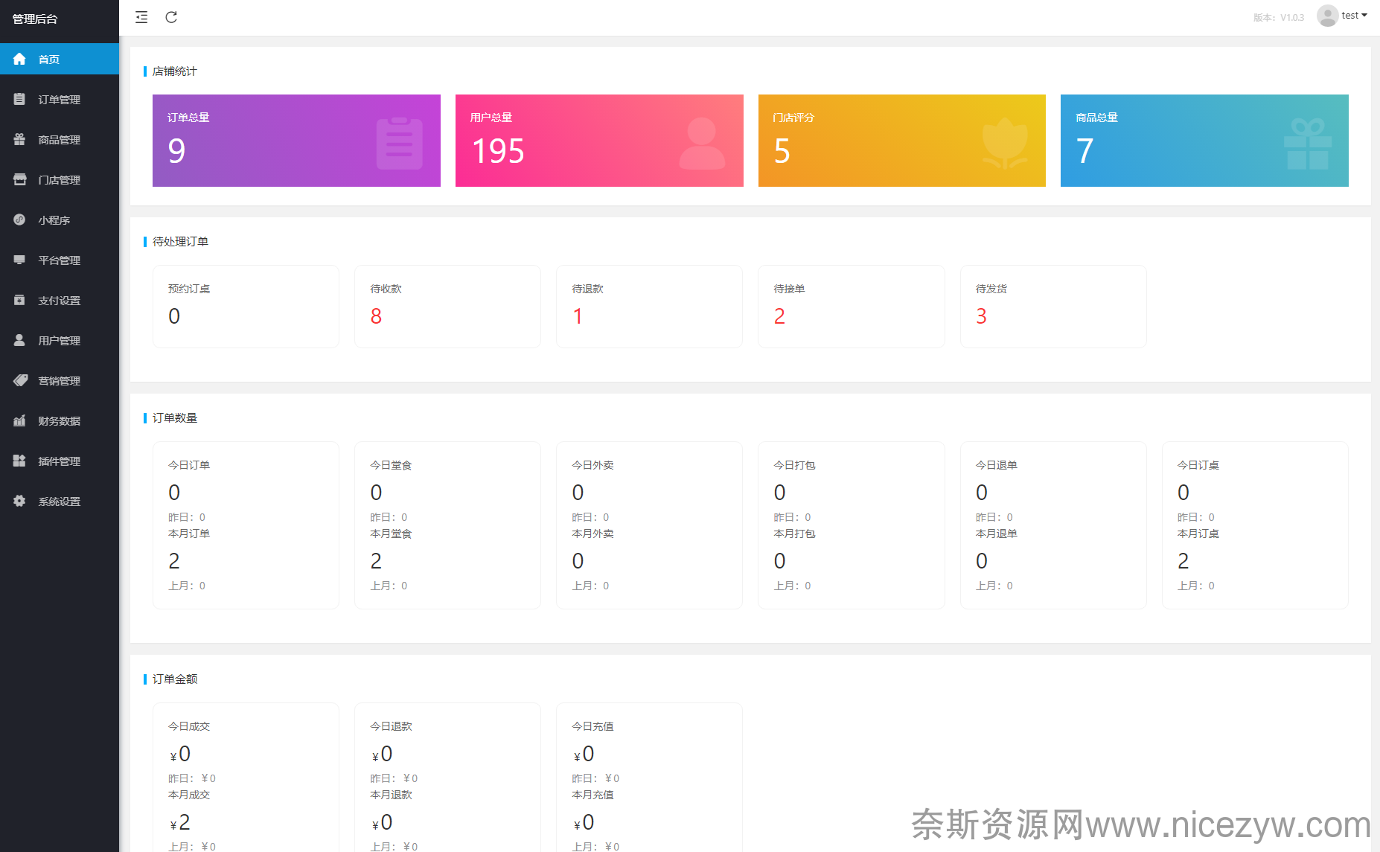
Task: Click the 本月充值 label
Action: click(592, 795)
